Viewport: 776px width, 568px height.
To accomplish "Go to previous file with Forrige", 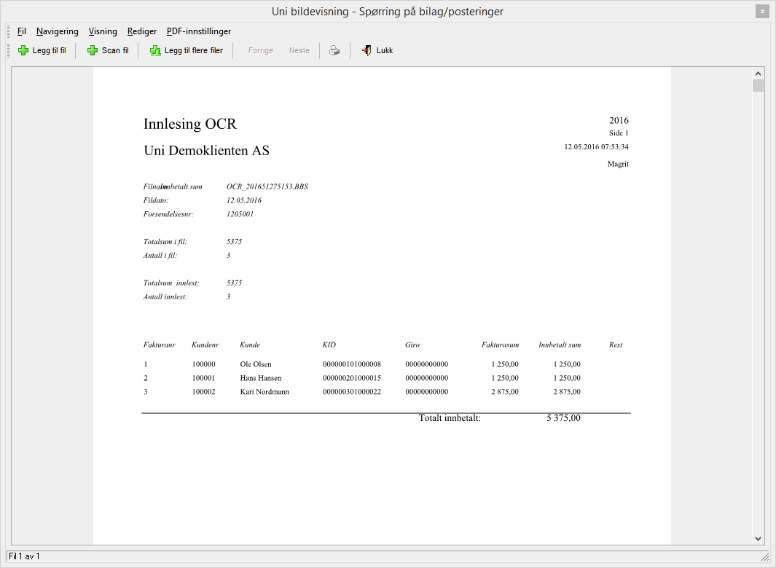I will [x=260, y=50].
